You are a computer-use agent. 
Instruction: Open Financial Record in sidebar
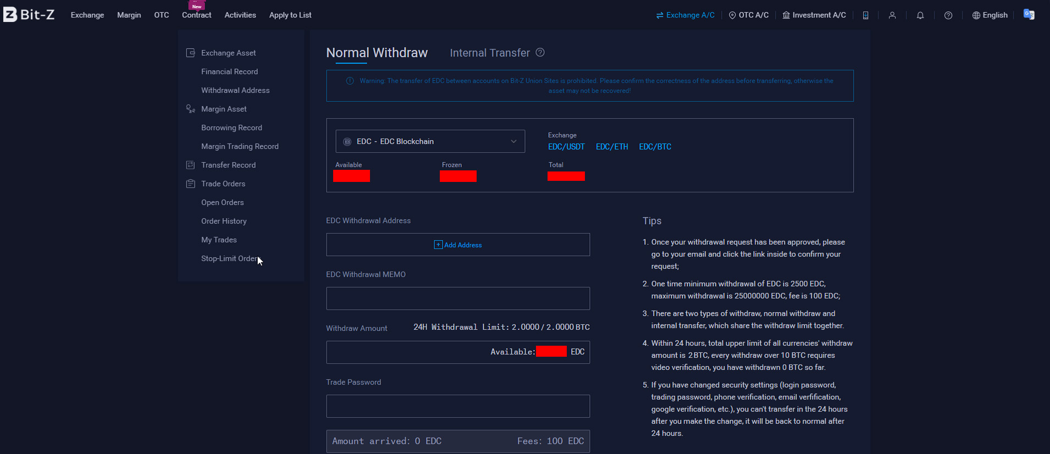pyautogui.click(x=229, y=71)
